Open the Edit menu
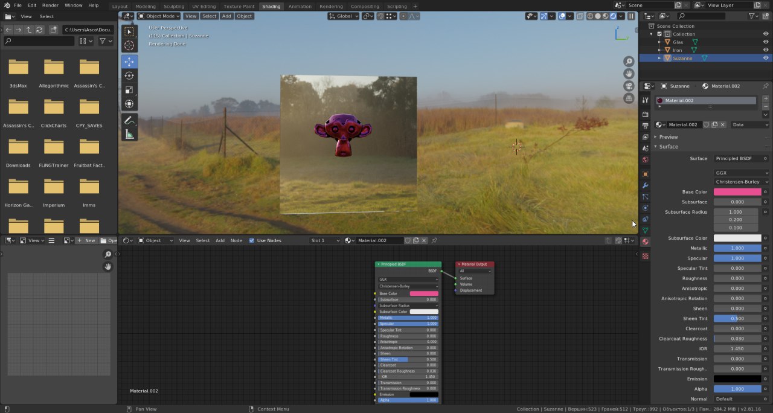This screenshot has height=413, width=773. (x=31, y=5)
